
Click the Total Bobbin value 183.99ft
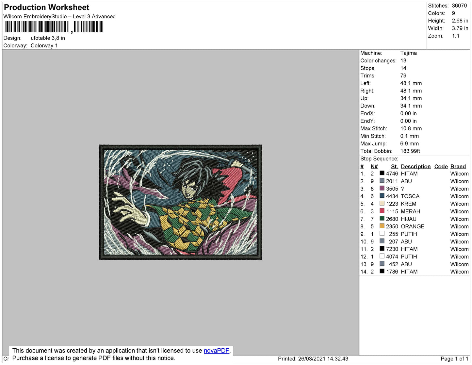[410, 151]
